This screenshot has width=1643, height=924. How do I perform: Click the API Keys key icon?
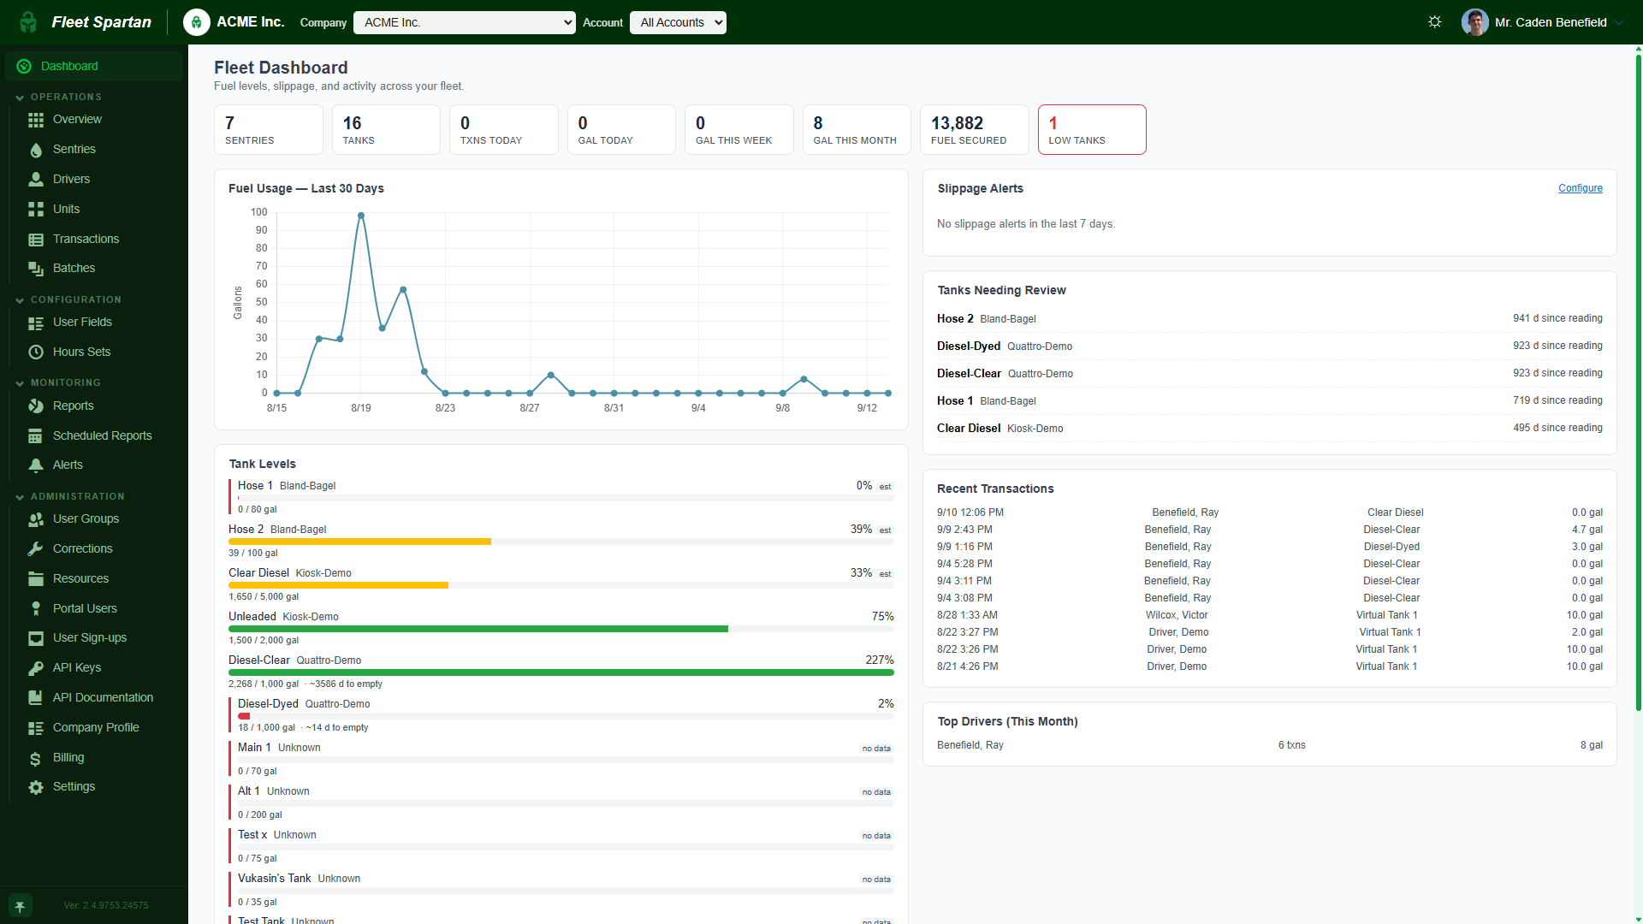click(36, 668)
